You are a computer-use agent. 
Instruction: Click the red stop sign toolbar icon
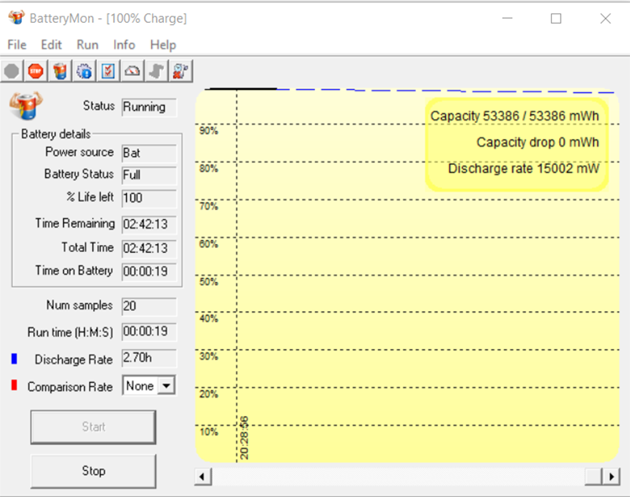pos(35,72)
